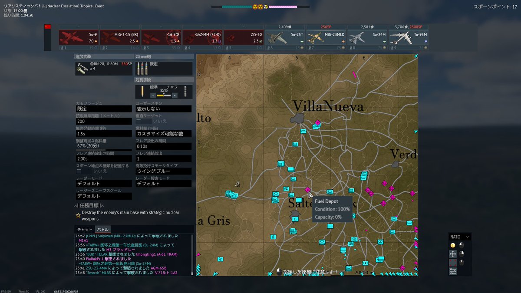Viewport: 521px width, 293px height.
Task: Open the map filter sliders icon
Action: 453,271
